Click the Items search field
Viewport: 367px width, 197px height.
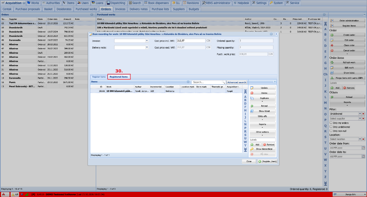tap(207, 82)
